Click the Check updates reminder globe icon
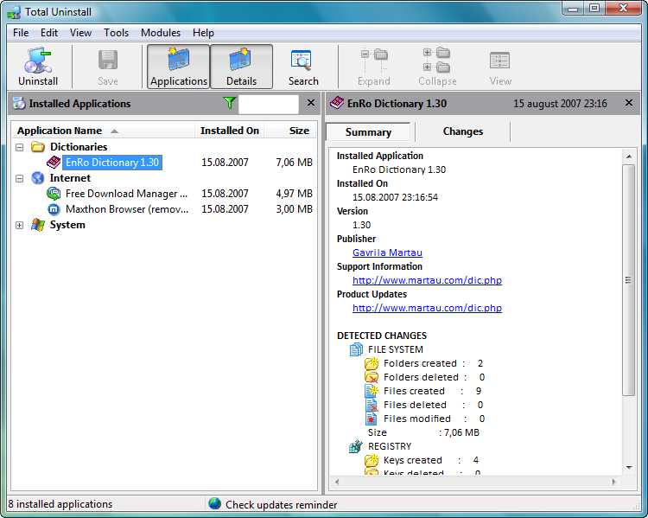The image size is (648, 518). click(215, 503)
